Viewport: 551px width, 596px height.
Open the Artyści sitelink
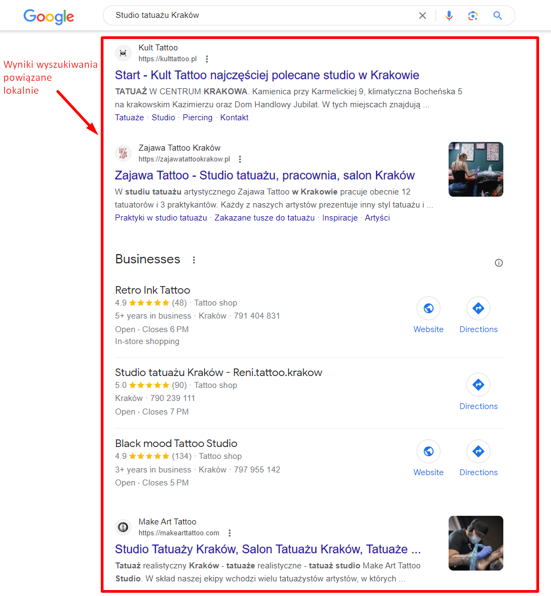[x=377, y=218]
